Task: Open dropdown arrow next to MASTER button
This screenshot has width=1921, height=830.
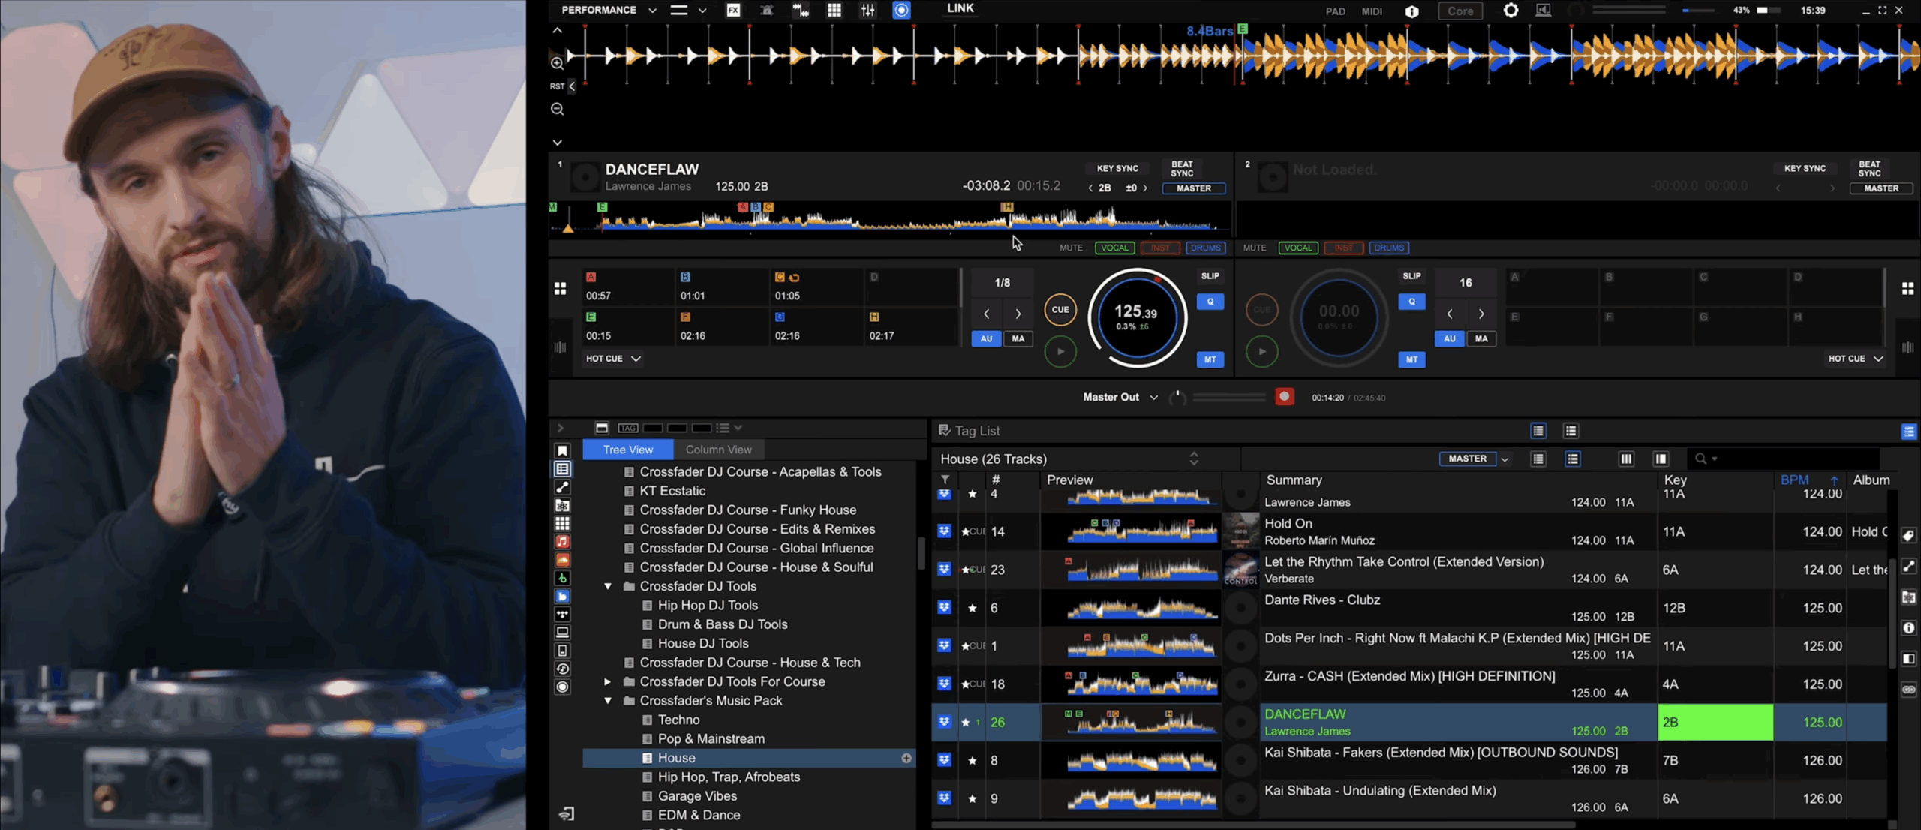Action: (1505, 459)
